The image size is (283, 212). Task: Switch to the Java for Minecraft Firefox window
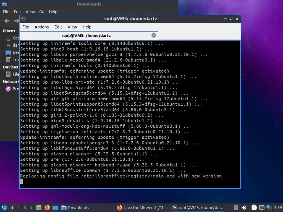143,208
